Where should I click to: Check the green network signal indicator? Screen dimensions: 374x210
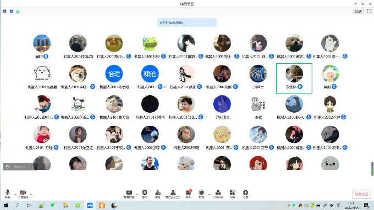click(18, 11)
